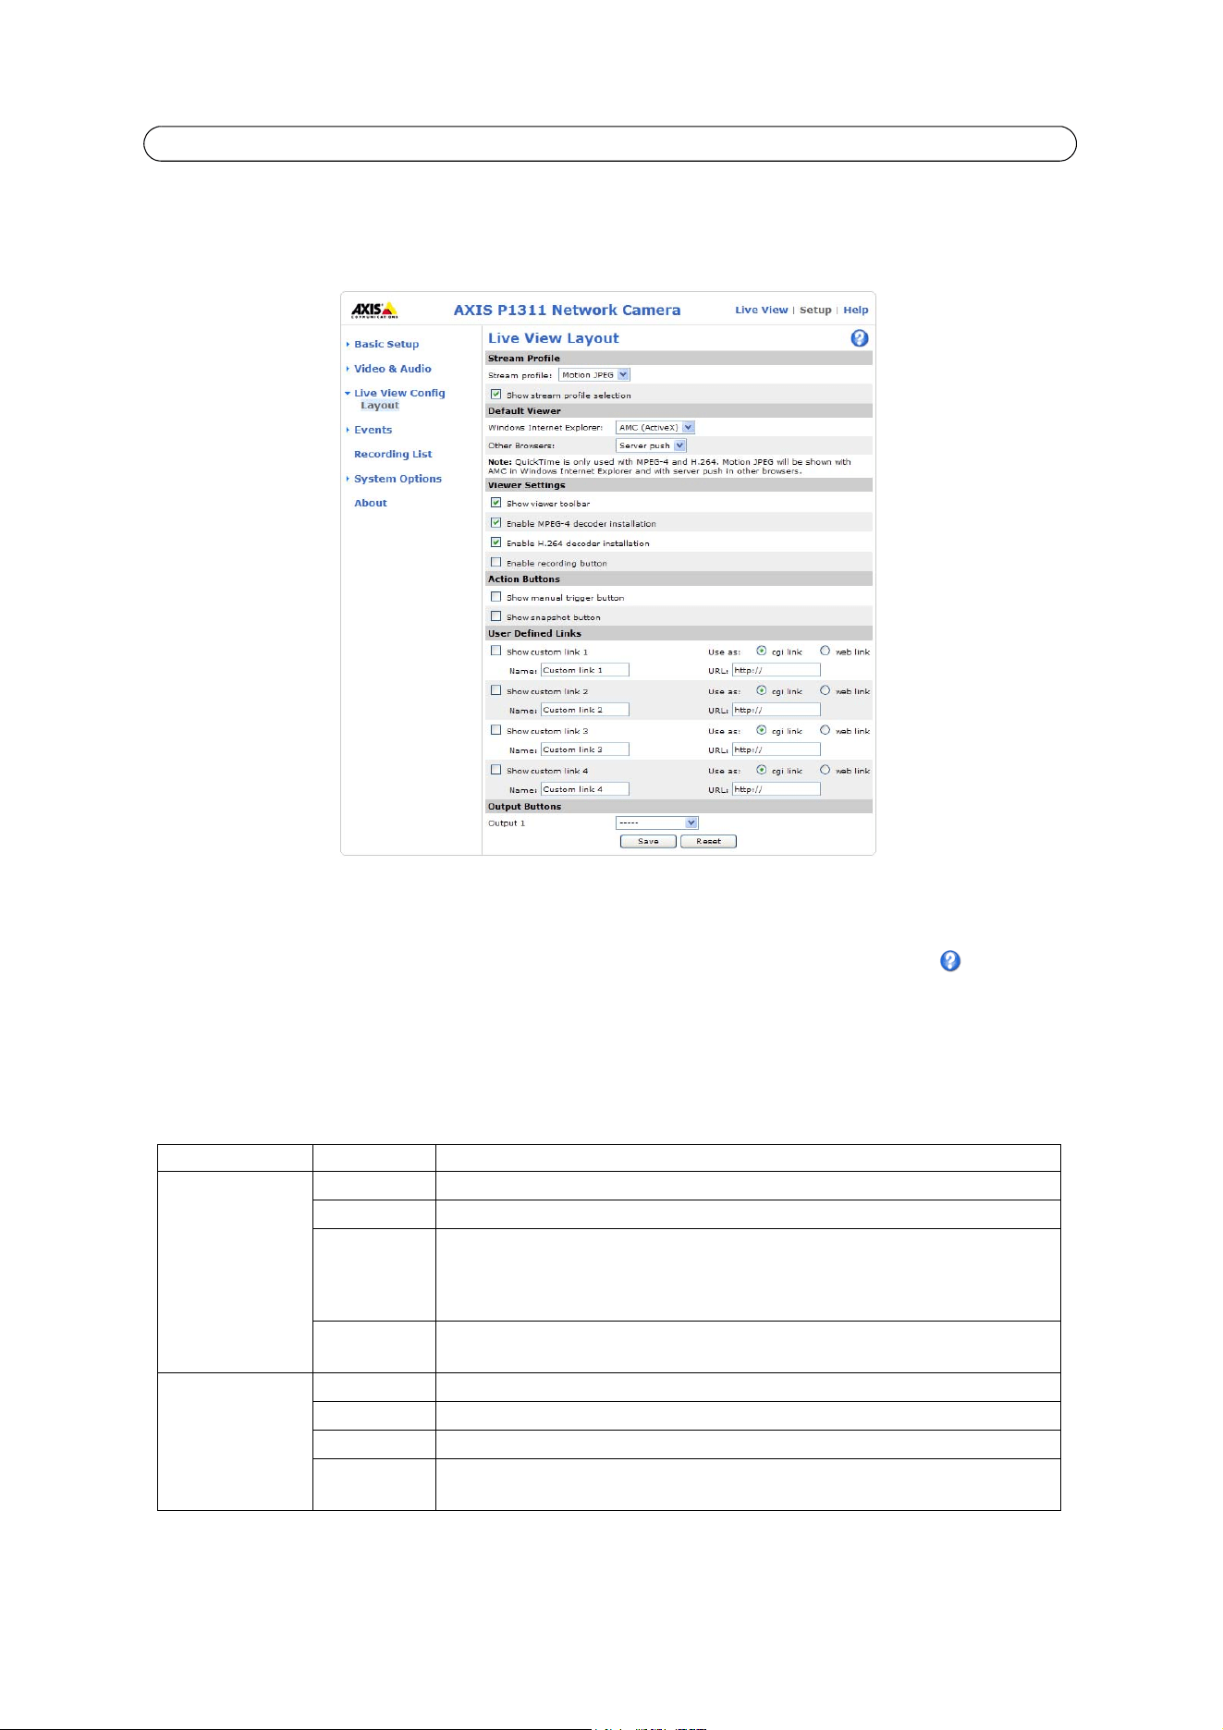Click the Output Buttons section header
Screen dimensions: 1223x1730
point(679,807)
